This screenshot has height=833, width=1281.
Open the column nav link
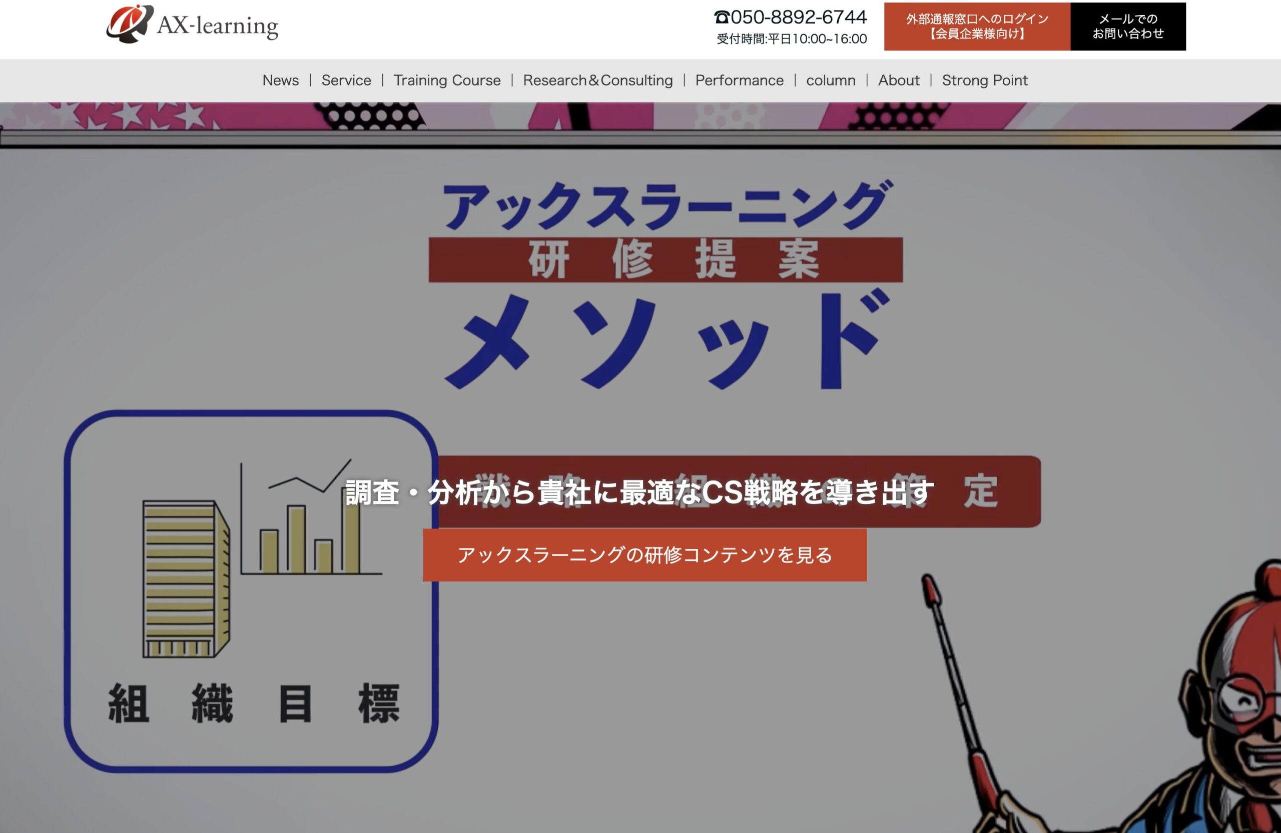point(831,80)
